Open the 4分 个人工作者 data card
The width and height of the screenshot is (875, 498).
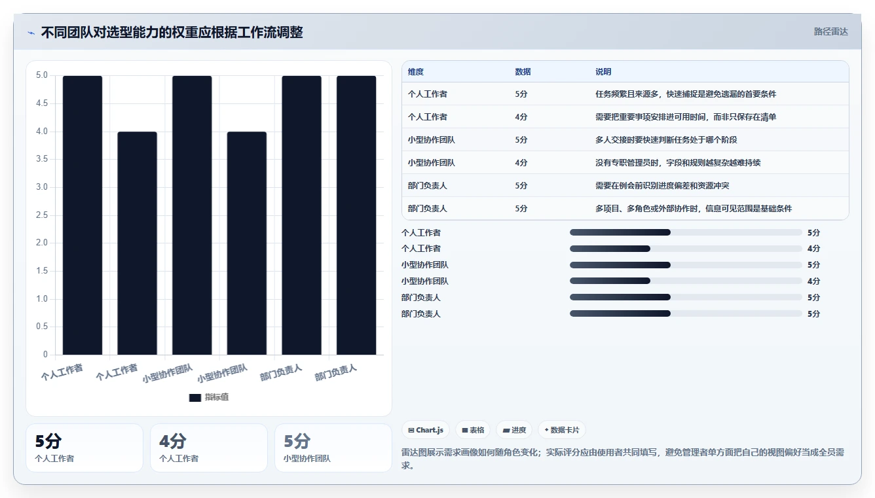coord(209,448)
